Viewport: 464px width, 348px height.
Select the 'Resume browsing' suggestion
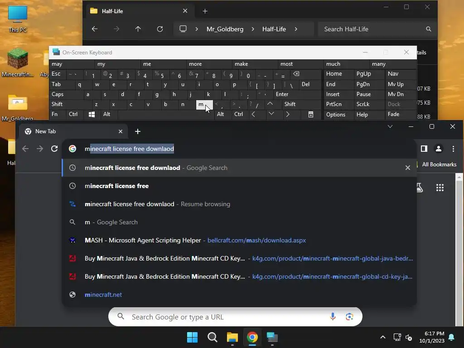239,204
